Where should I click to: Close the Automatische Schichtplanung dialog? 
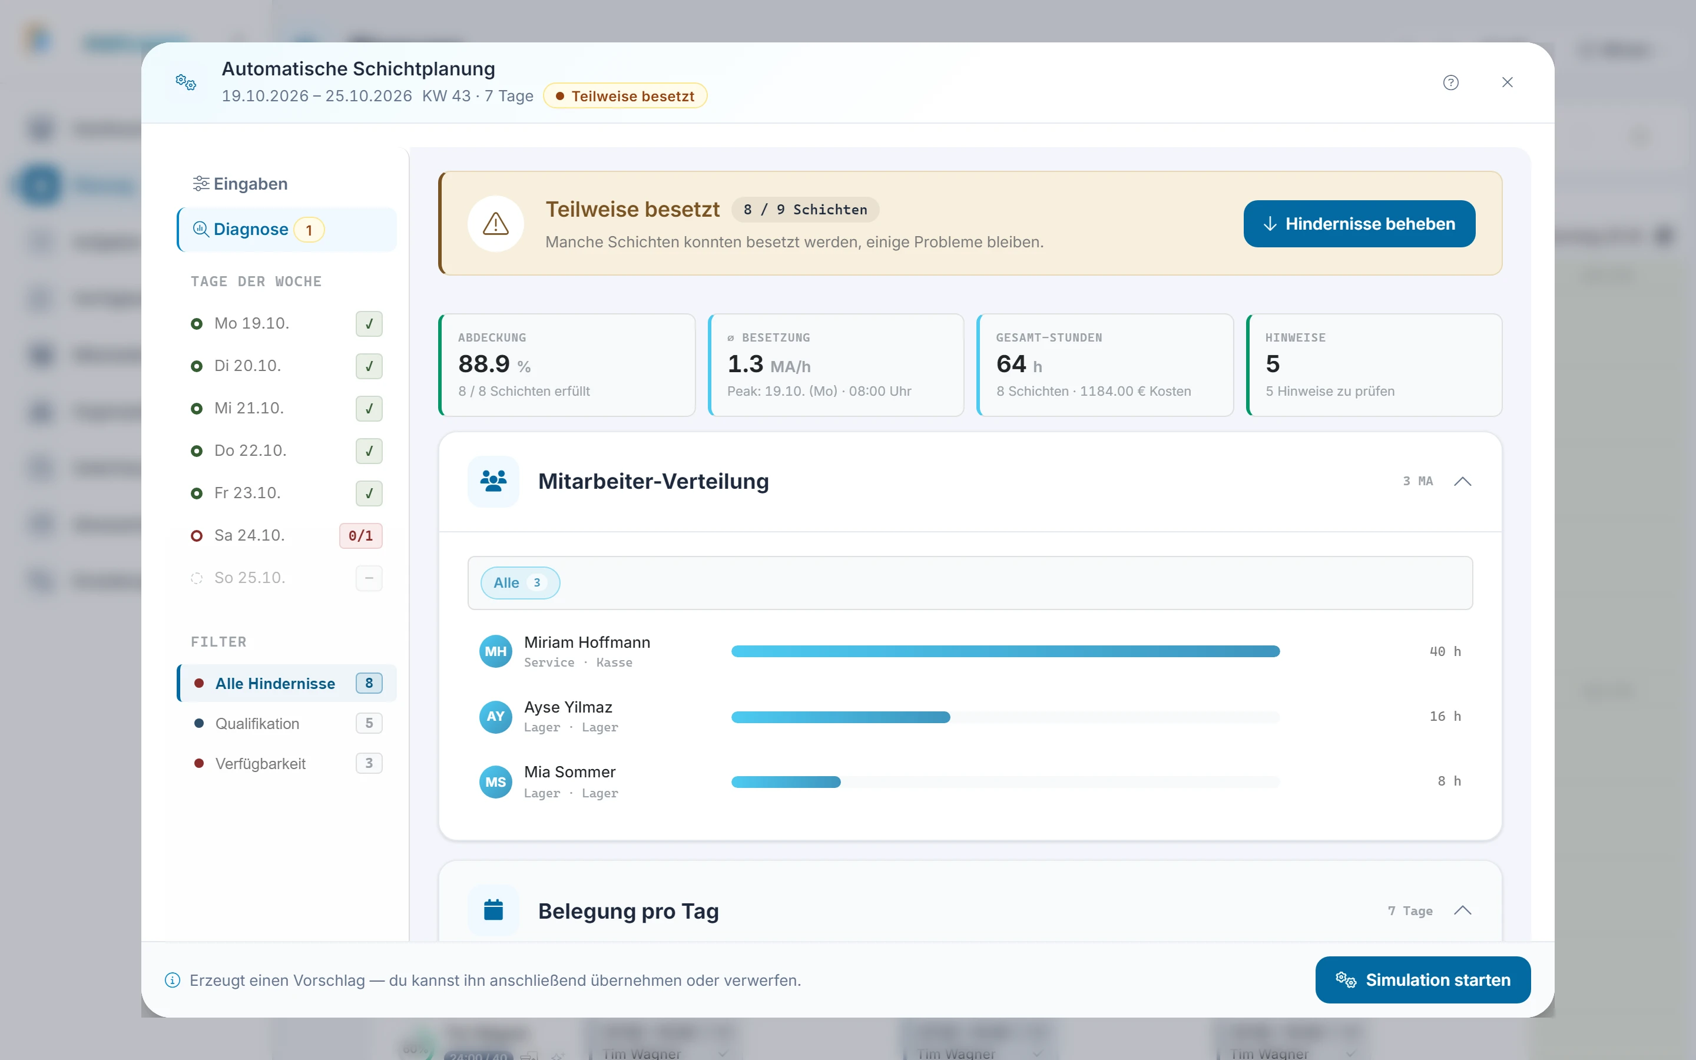coord(1508,82)
